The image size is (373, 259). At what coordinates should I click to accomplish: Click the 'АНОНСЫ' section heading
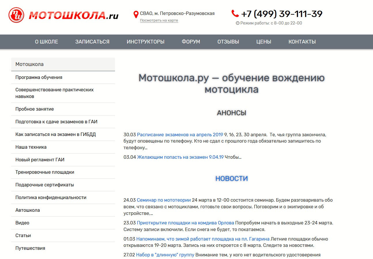232,113
